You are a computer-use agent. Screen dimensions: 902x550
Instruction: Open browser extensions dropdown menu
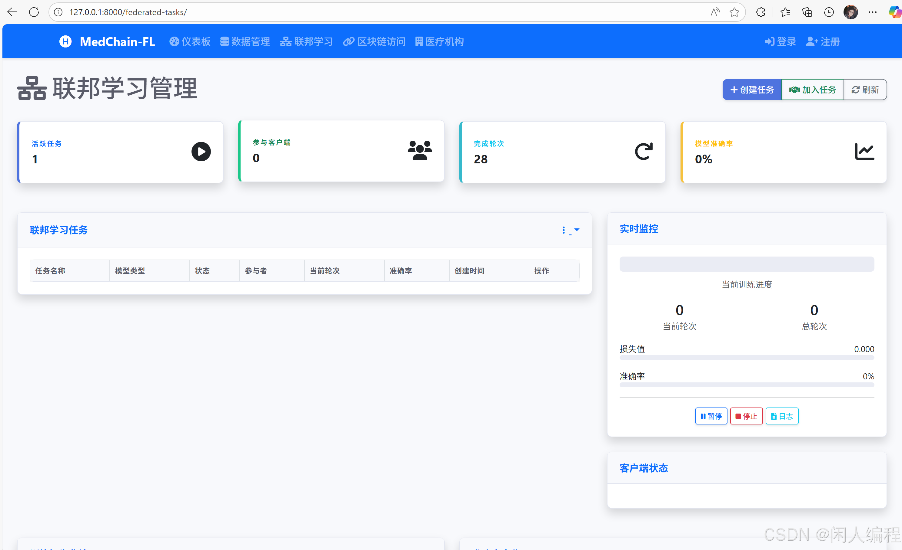[x=760, y=12]
